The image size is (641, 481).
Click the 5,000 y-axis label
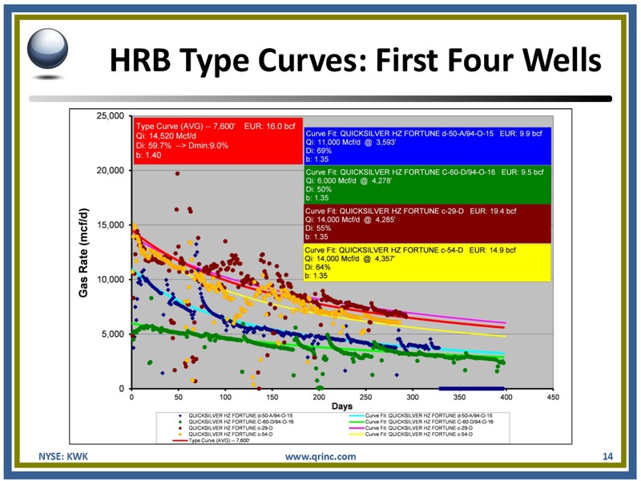point(113,334)
